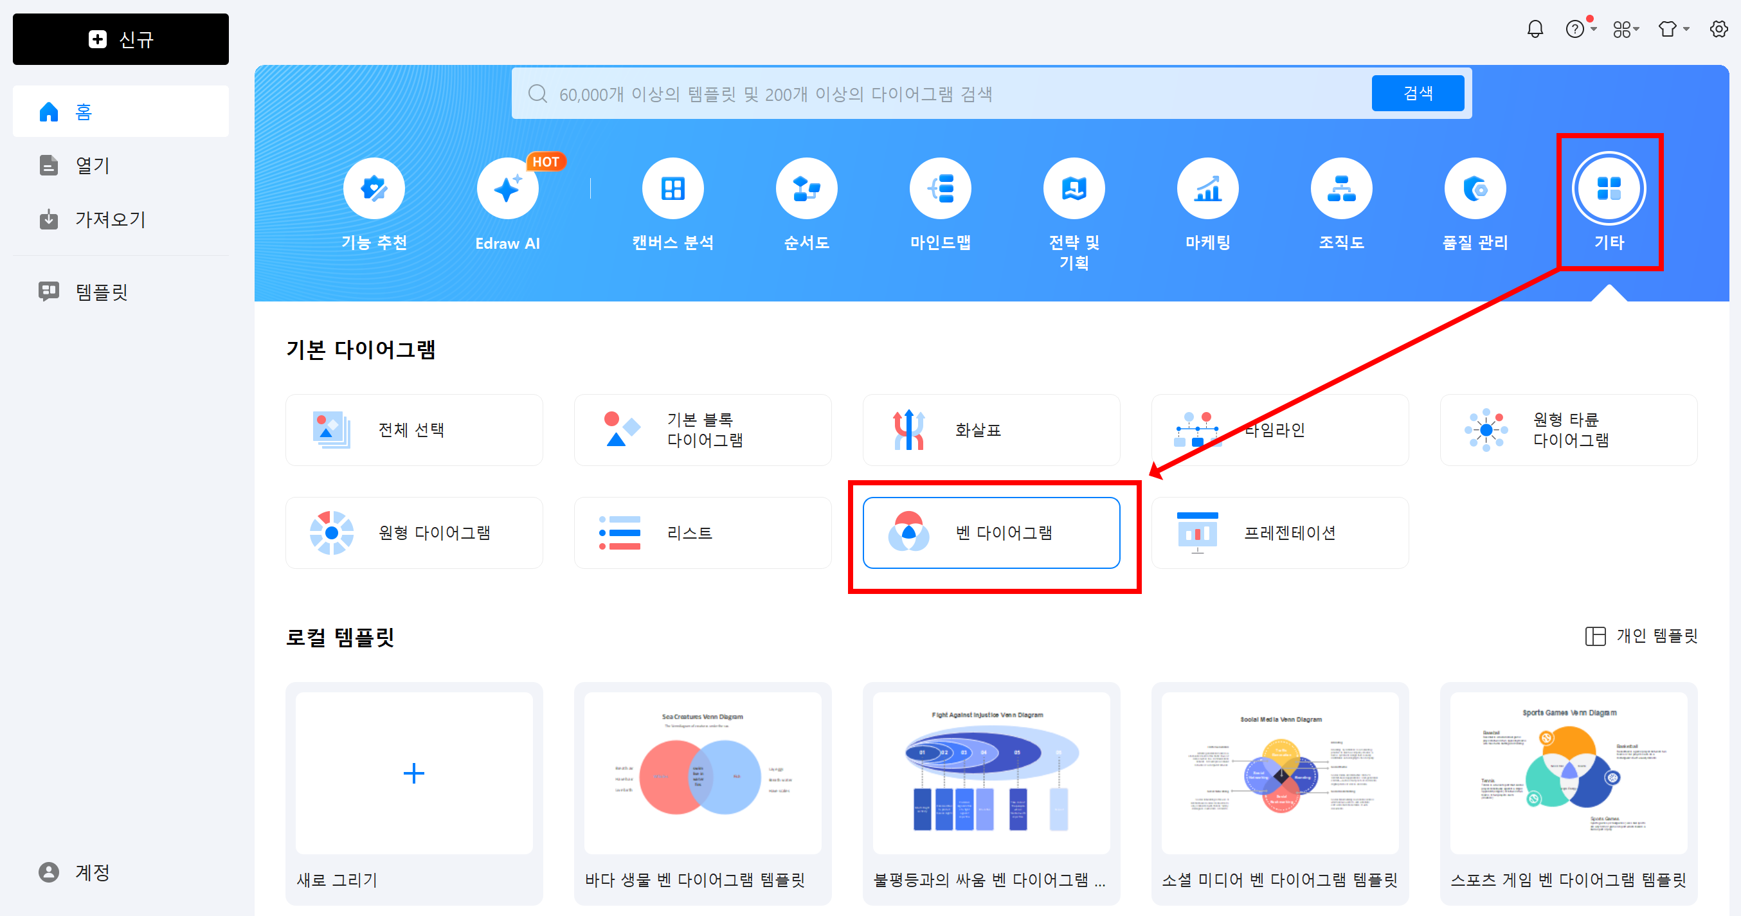Choose the 리스트 list card
The height and width of the screenshot is (916, 1741).
(x=703, y=533)
